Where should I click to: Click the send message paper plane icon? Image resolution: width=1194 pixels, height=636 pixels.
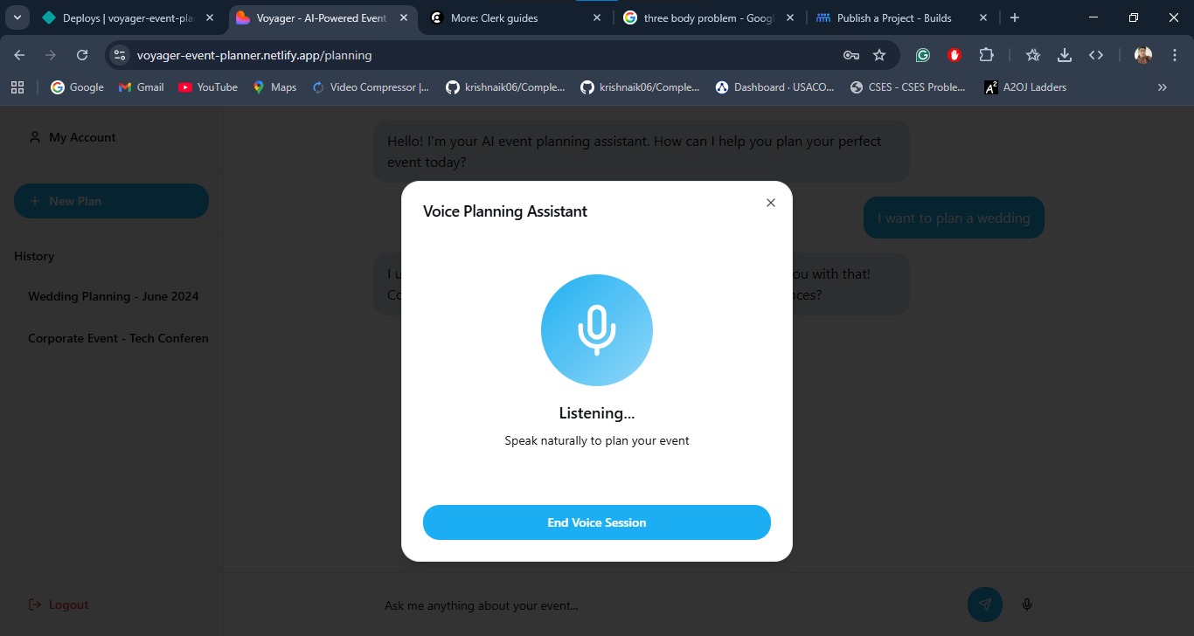[984, 605]
